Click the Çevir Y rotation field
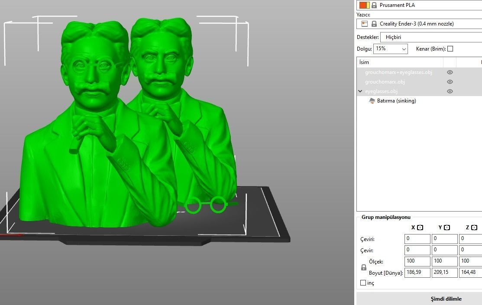The image size is (482, 305). 444,250
